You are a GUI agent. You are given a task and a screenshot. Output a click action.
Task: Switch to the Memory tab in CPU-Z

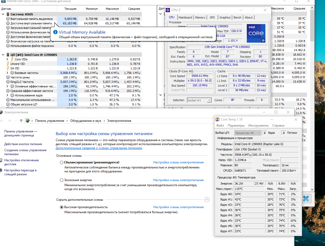(x=200, y=17)
